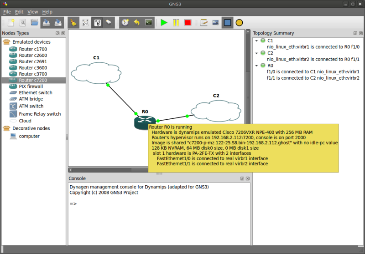
Task: Click the insert picture icon in toolbar
Action: coord(215,22)
